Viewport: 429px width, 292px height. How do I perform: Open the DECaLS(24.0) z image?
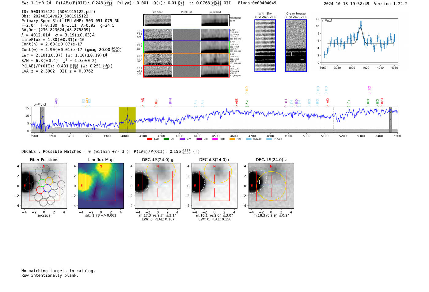[271, 186]
